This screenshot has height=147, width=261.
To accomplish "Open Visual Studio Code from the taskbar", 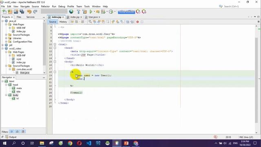I will [x=89, y=143].
